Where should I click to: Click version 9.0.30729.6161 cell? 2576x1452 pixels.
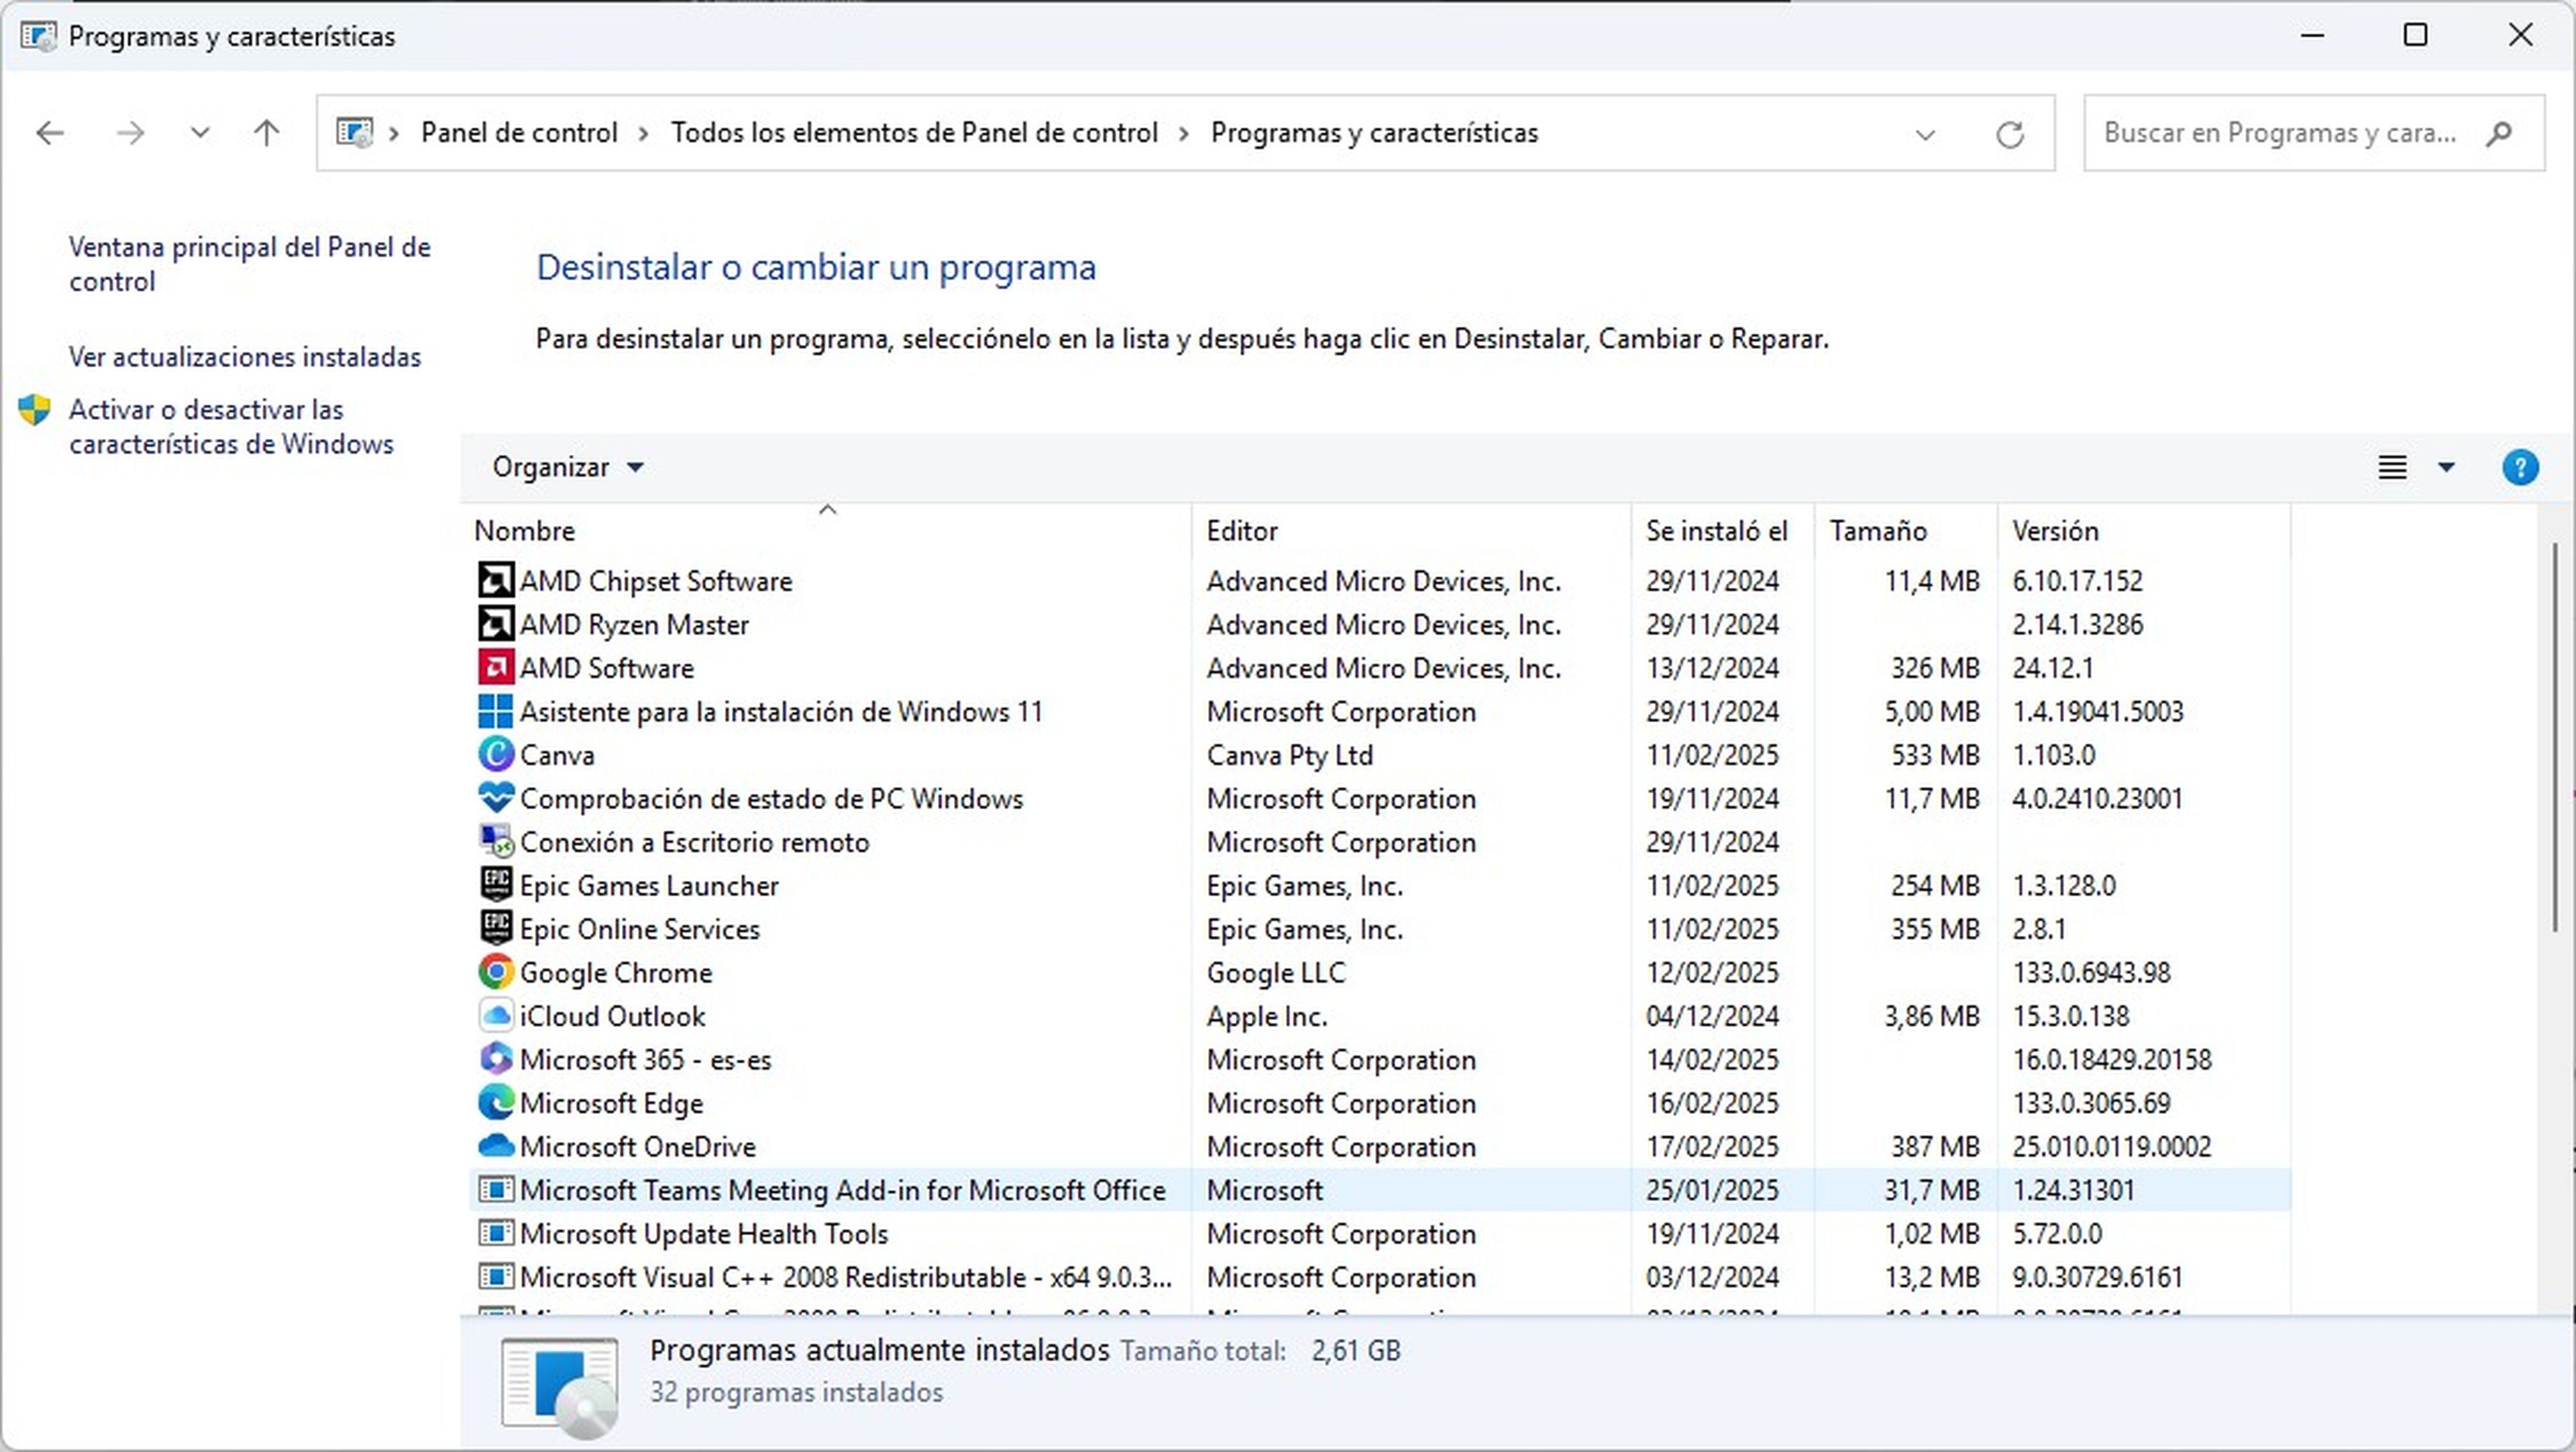2097,1277
